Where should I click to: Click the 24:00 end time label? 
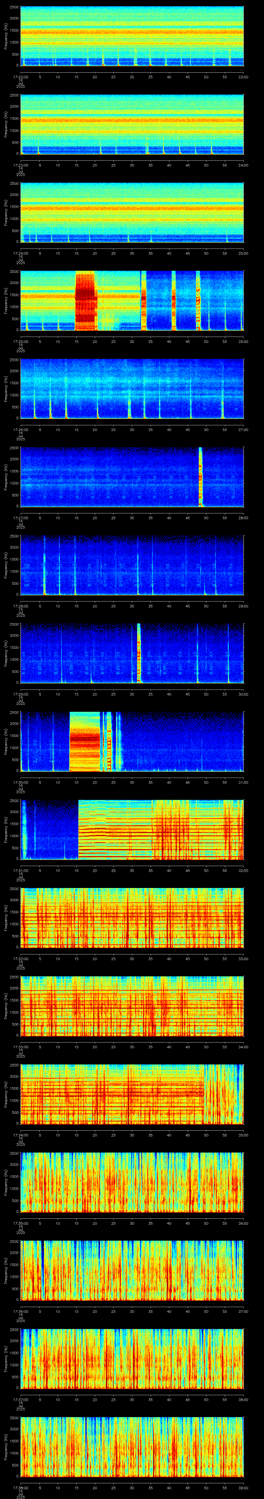point(243,165)
